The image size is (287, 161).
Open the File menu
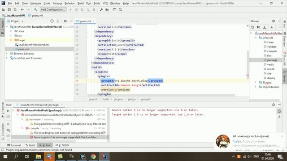10,3
